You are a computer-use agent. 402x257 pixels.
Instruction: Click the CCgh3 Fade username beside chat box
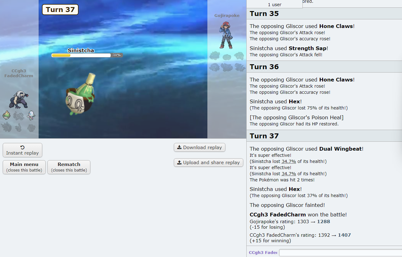click(263, 253)
